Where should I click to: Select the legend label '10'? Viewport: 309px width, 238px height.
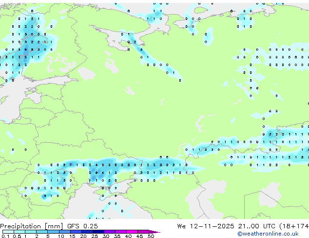point(61,236)
